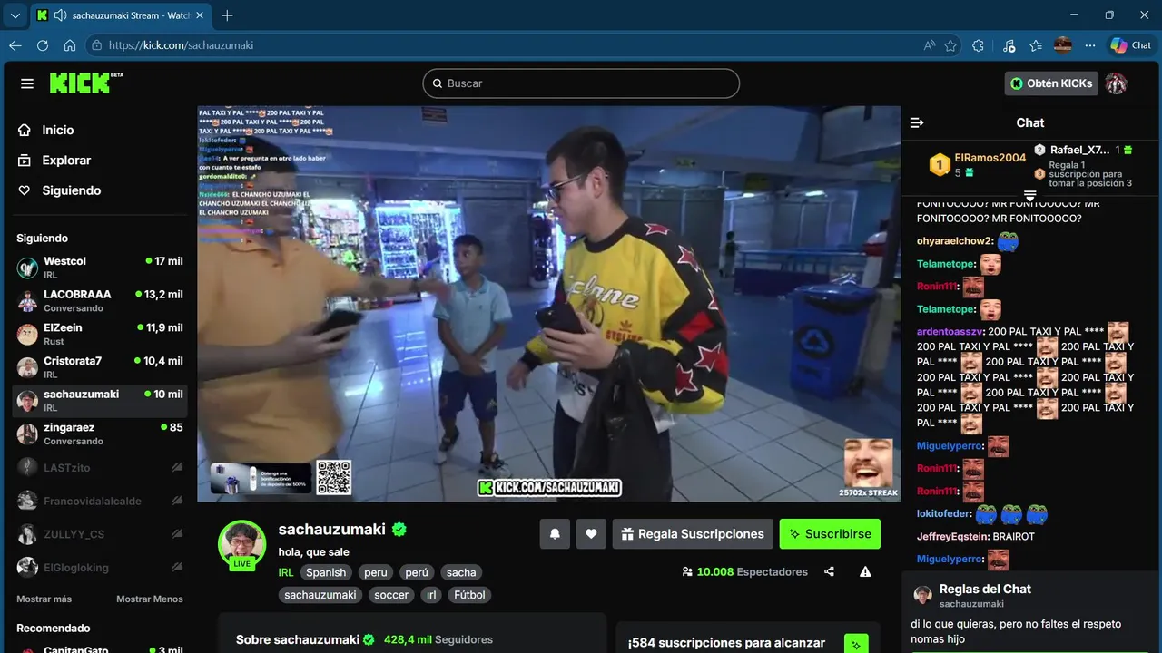Image resolution: width=1162 pixels, height=653 pixels.
Task: Click Regala Suscripciones button
Action: click(693, 534)
